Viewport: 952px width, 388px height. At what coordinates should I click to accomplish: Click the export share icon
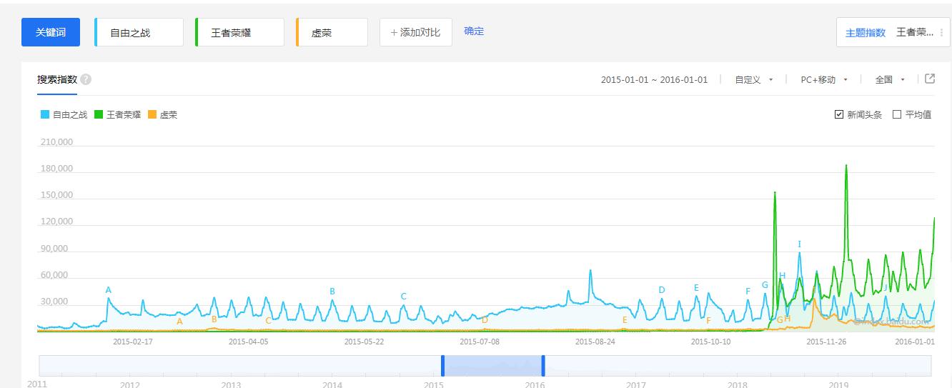coord(930,79)
